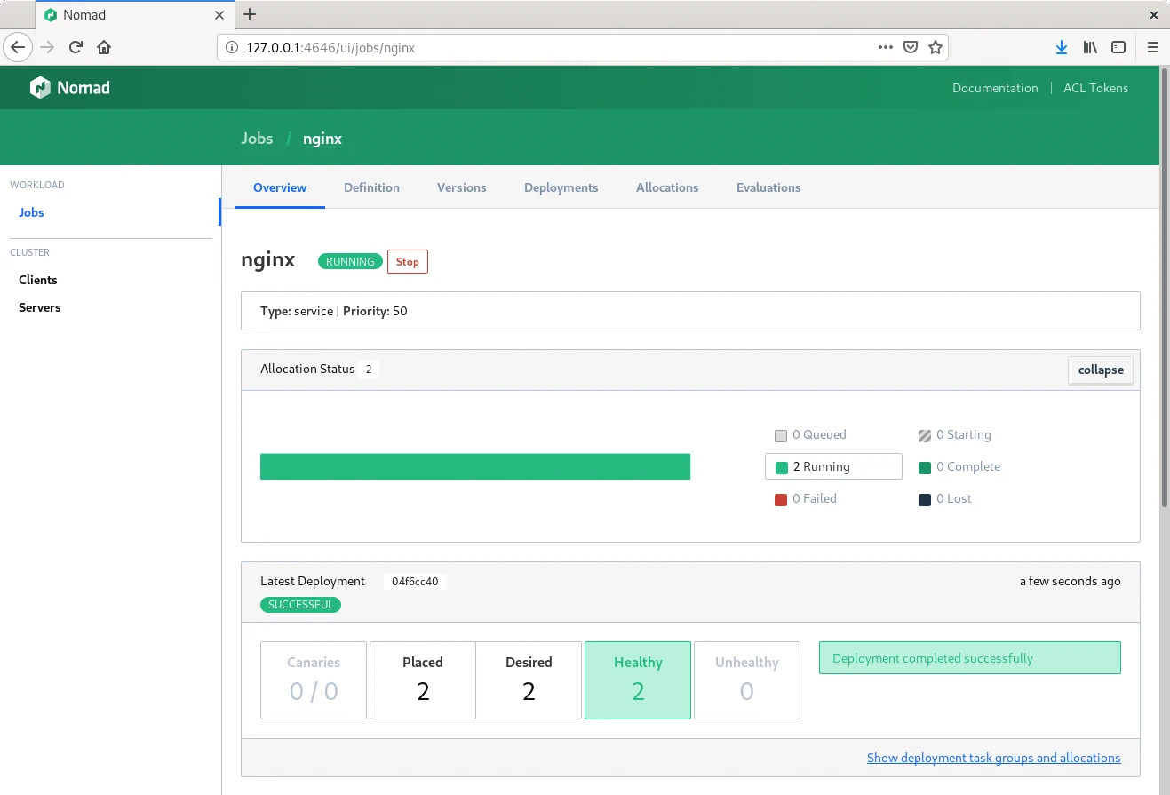Stop the nginx job

pyautogui.click(x=407, y=261)
